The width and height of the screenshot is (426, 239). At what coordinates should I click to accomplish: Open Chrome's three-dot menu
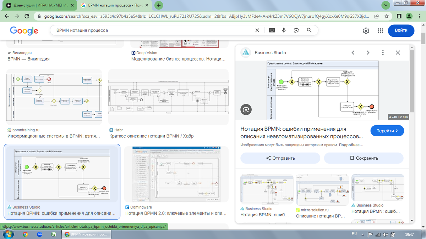(x=419, y=16)
